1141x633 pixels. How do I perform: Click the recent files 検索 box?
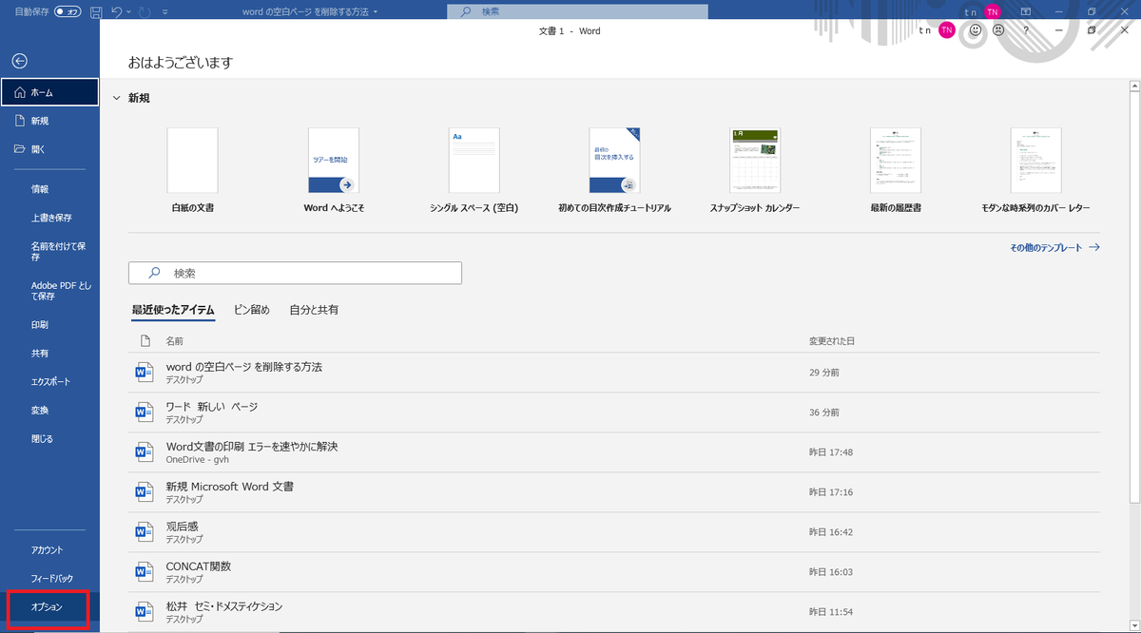[295, 273]
